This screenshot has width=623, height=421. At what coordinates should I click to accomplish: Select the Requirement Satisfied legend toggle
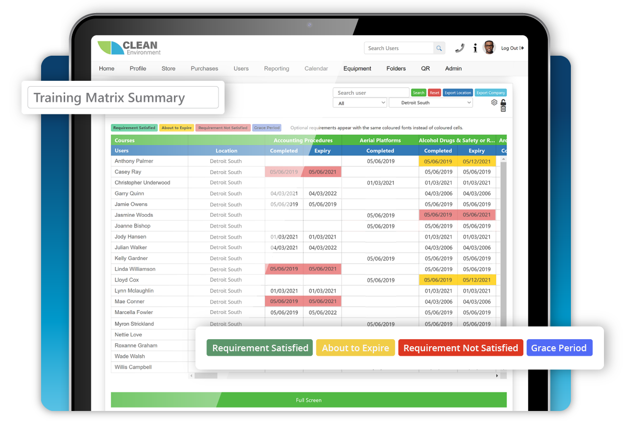pyautogui.click(x=260, y=348)
